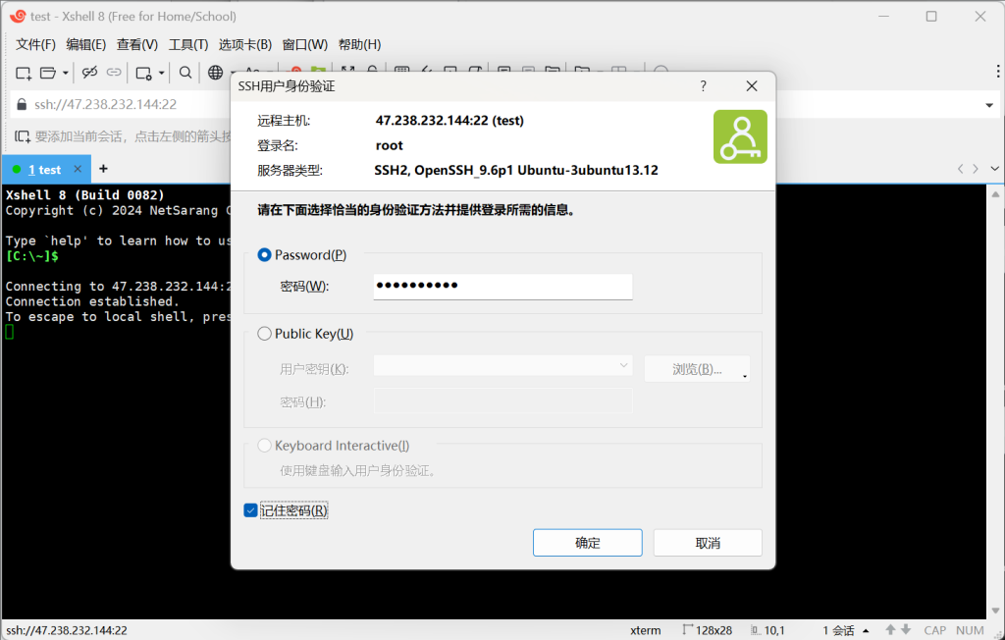Open the toolbar overflow three-dot menu
1005x640 pixels.
tap(997, 71)
